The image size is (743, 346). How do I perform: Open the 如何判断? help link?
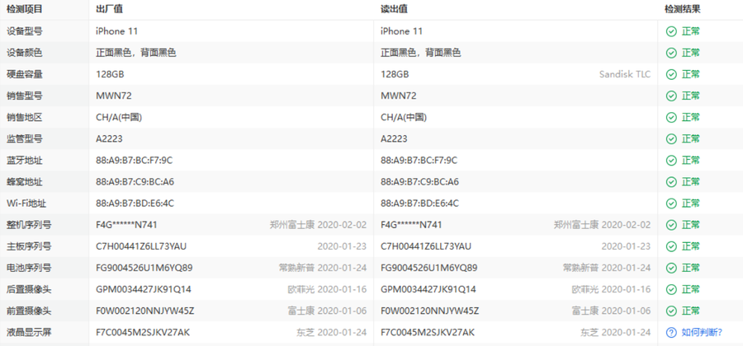click(x=702, y=332)
